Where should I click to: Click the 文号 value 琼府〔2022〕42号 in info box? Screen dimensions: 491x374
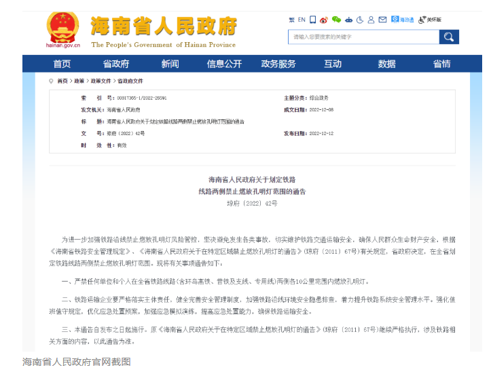tap(126, 133)
